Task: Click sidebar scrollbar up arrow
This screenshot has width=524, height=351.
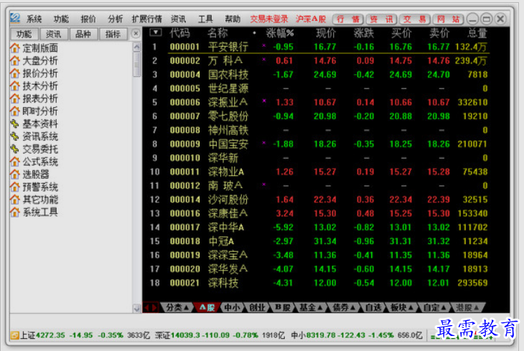Action: pos(136,47)
